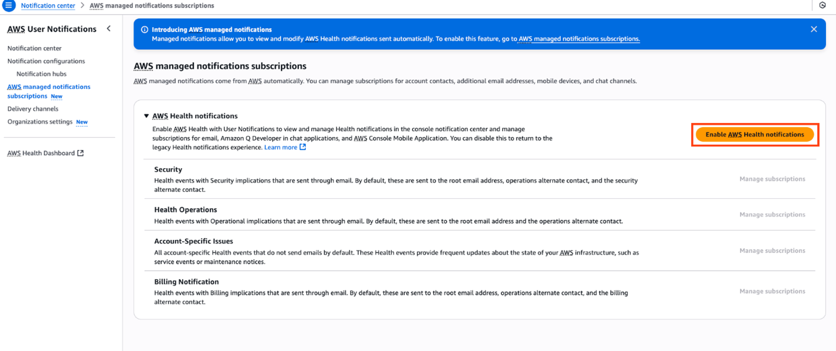Click the AWS managed notifications subscriptions page title
Viewport: 836px width, 351px height.
220,66
